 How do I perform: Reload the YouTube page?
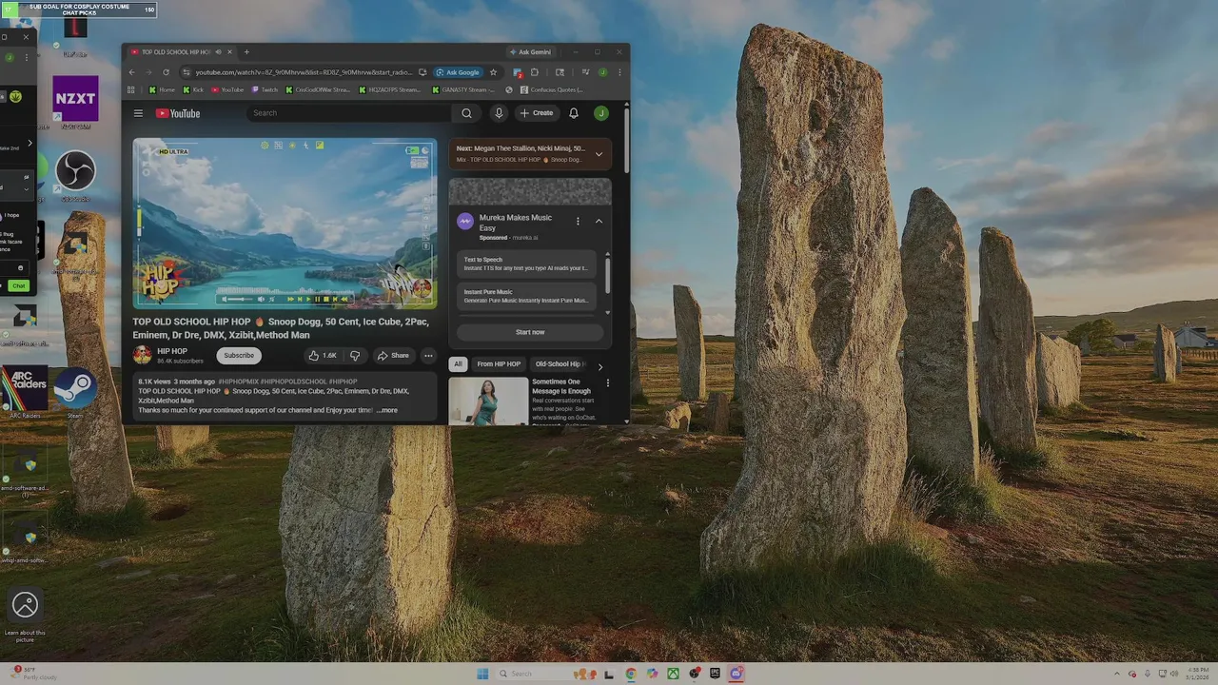167,72
